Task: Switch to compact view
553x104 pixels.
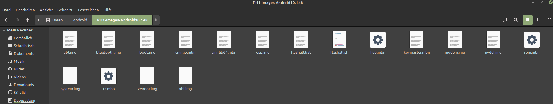Action: click(x=549, y=20)
